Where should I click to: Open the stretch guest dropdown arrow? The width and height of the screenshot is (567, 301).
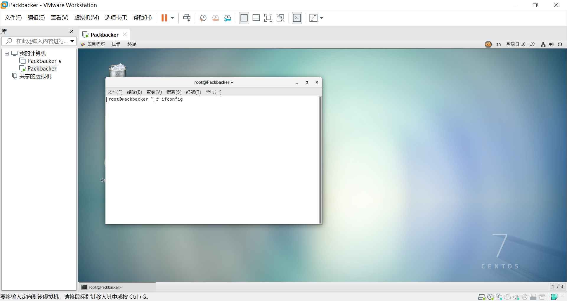click(322, 18)
